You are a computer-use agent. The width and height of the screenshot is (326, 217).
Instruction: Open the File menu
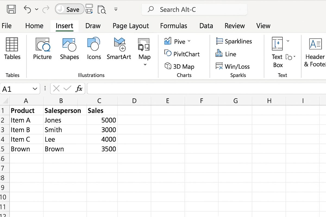[7, 26]
